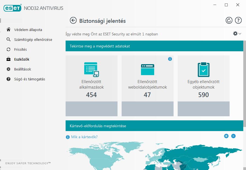
Task: Click the Ellenőrzött alkalmazások count 454
Action: [91, 95]
